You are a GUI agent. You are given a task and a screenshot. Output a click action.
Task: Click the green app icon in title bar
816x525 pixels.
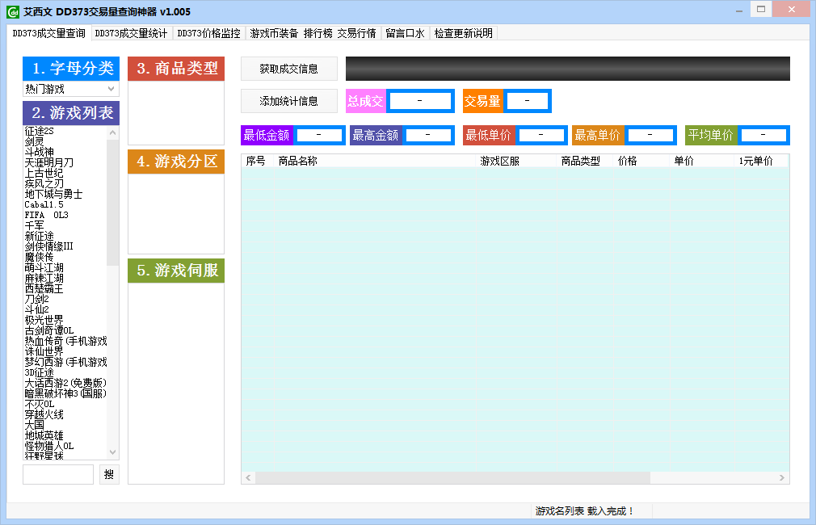pos(13,12)
